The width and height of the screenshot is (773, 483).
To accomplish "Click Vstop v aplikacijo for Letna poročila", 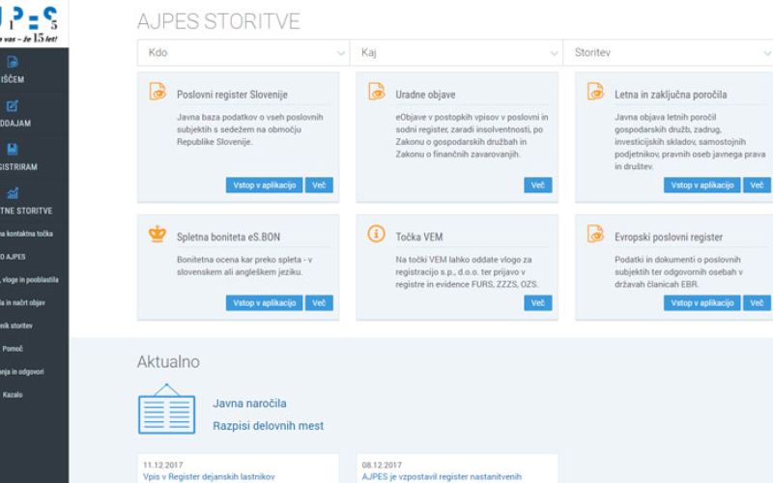I will coord(702,185).
